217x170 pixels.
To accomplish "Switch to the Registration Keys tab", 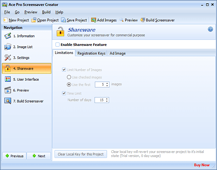I will pyautogui.click(x=91, y=53).
